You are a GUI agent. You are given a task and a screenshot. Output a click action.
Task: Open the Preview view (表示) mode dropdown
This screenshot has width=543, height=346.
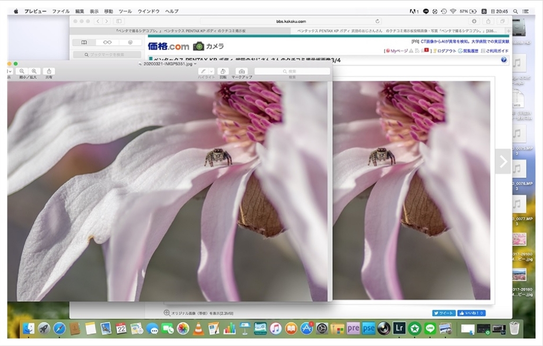click(9, 72)
